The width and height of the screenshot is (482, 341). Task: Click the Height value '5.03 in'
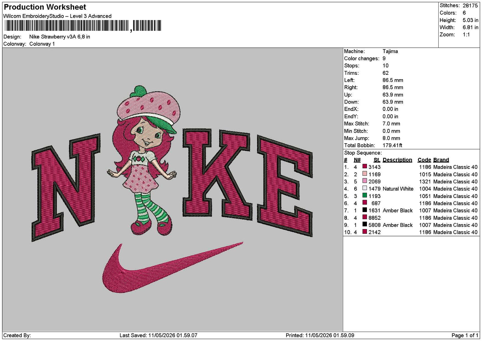pos(470,20)
